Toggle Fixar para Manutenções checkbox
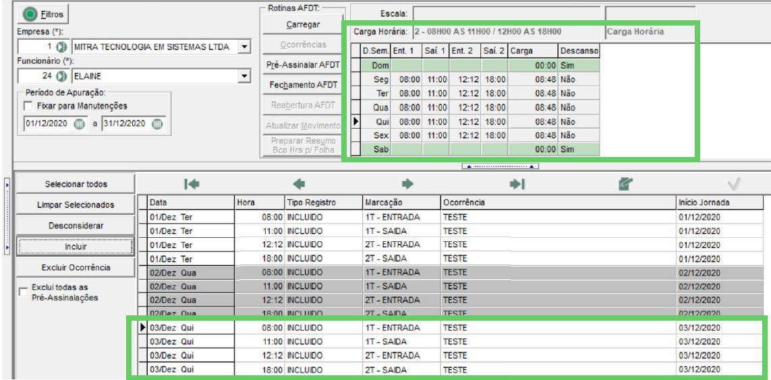Viewport: 771px width, 380px height. 28,106
